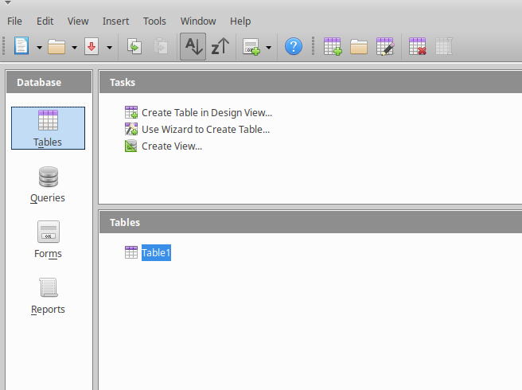522x390 pixels.
Task: Open the Window menu
Action: coord(198,21)
